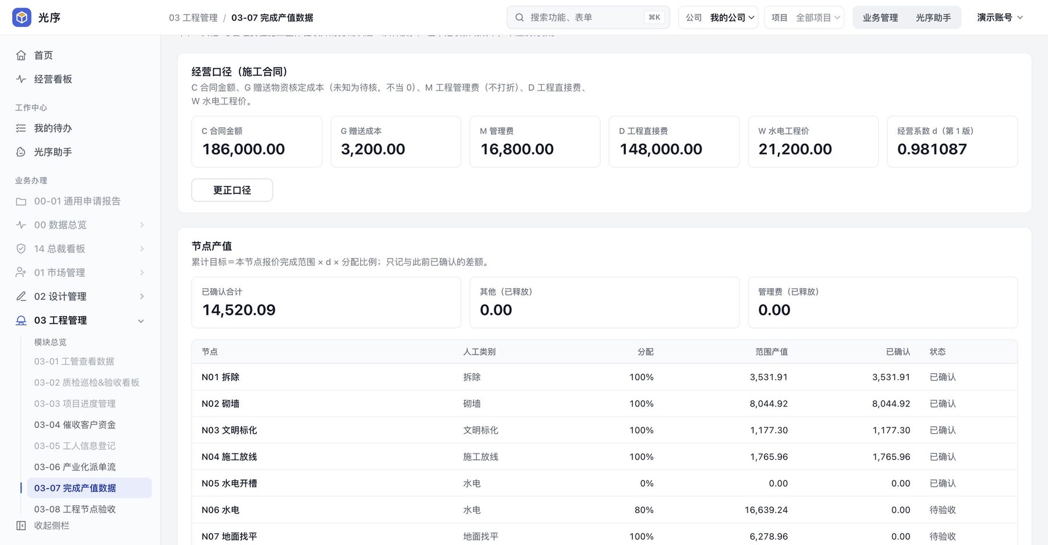Click the 01 市场管理 user icon

pyautogui.click(x=21, y=272)
